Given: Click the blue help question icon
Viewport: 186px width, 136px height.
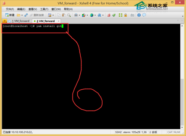Looking at the screenshot, I should tap(139, 15).
